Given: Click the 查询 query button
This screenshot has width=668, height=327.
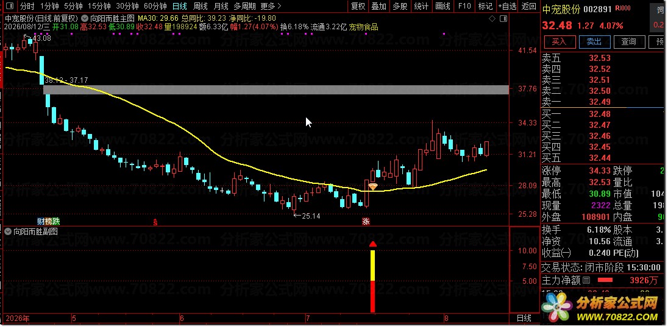Looking at the screenshot, I should pos(629,42).
